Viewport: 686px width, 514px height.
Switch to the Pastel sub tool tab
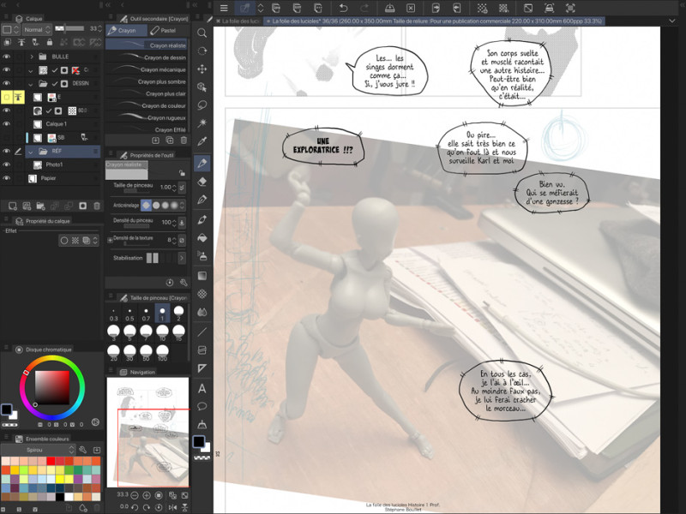pos(167,30)
